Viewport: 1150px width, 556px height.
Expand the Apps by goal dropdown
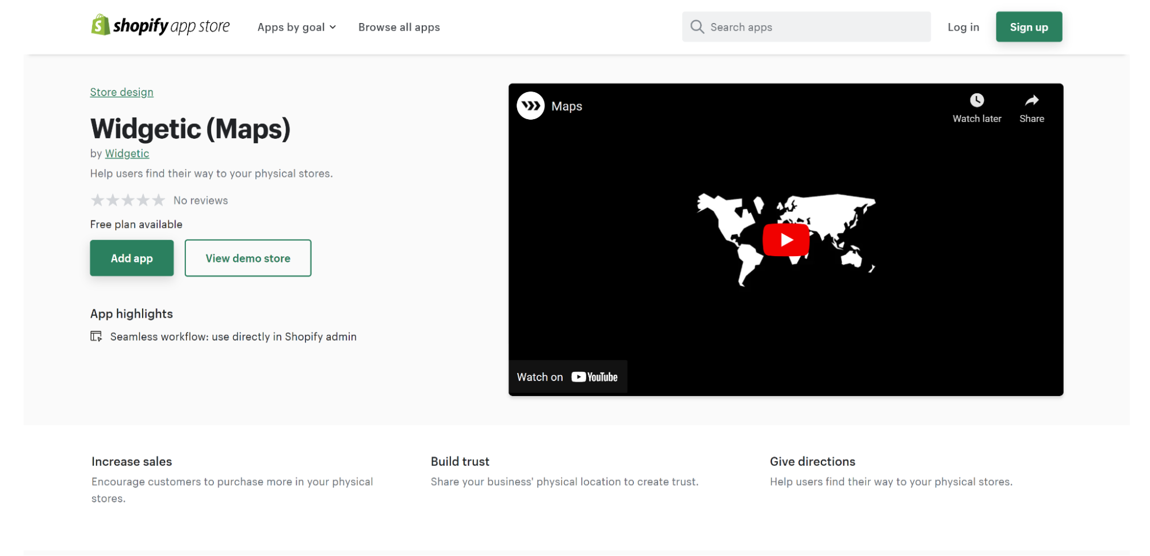(296, 26)
